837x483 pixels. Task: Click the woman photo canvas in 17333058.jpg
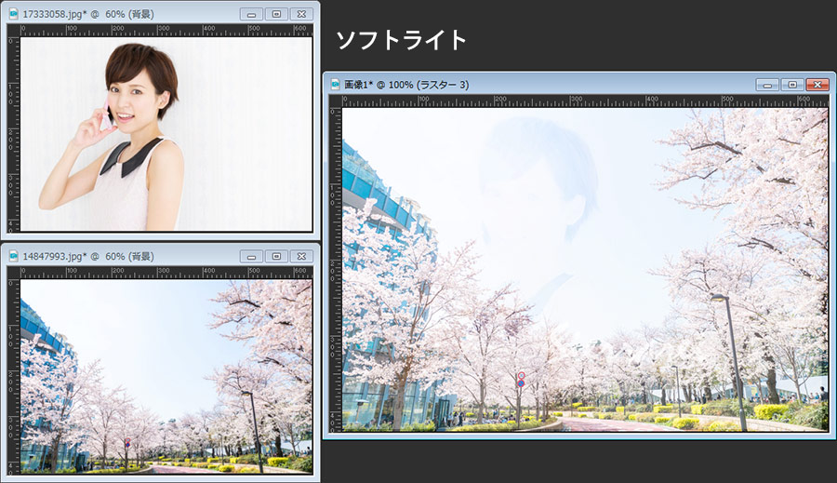[166, 133]
